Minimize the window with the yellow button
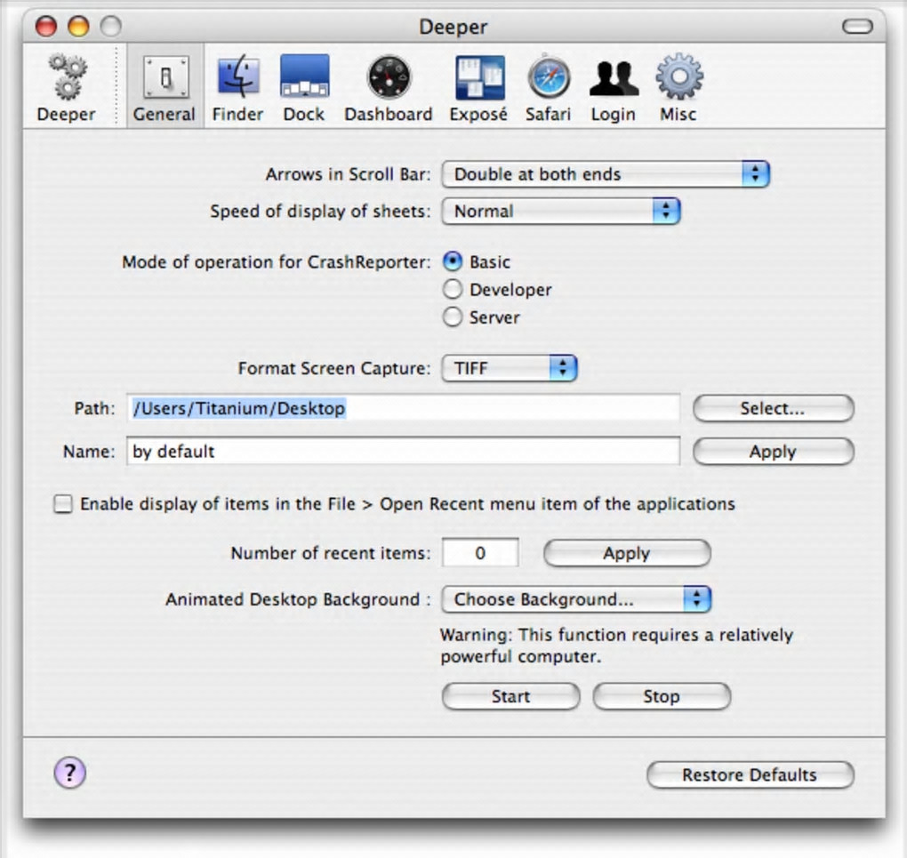Image resolution: width=907 pixels, height=858 pixels. 78,26
